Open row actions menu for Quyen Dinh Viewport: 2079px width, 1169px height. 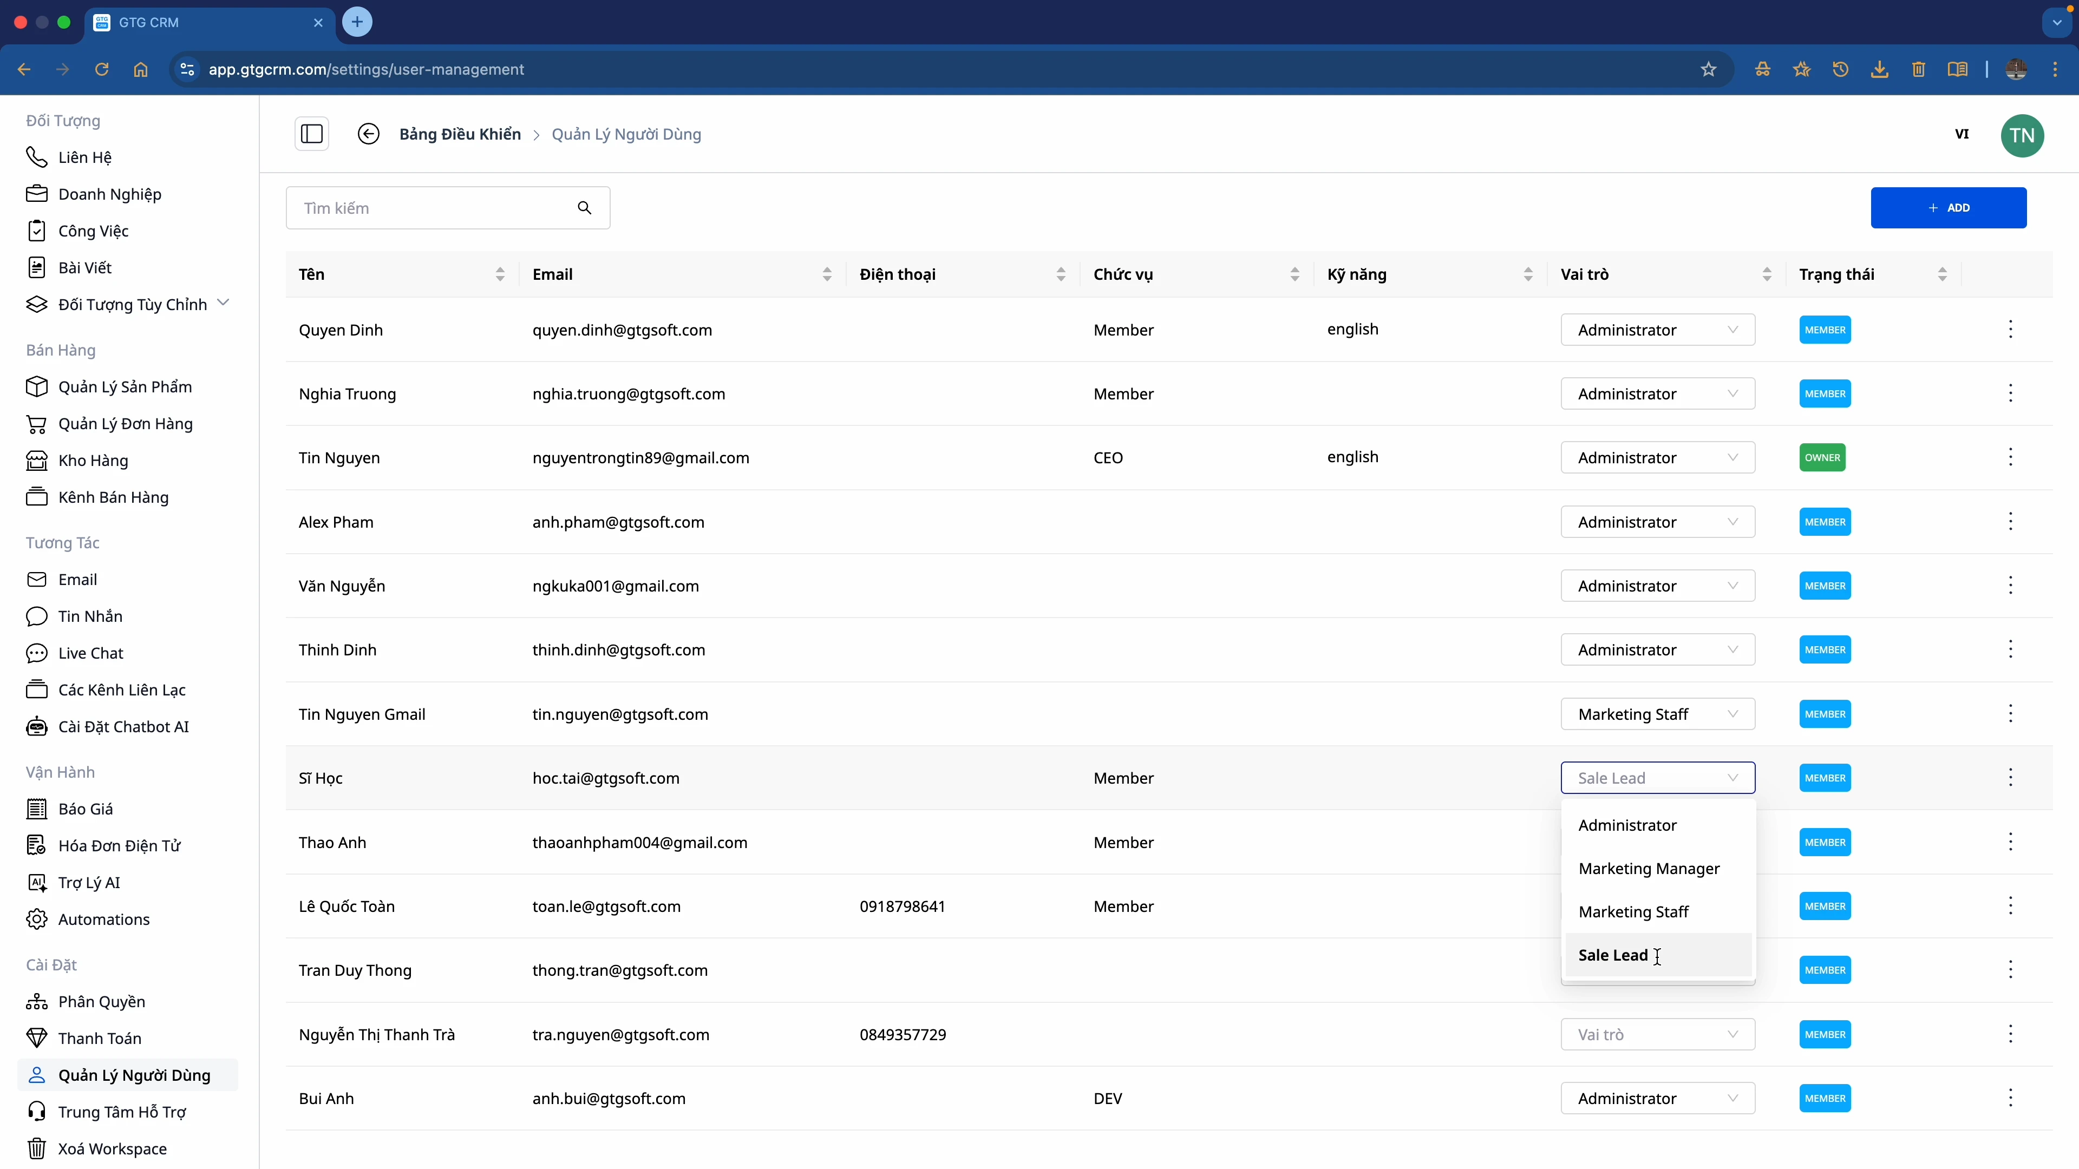point(2011,329)
